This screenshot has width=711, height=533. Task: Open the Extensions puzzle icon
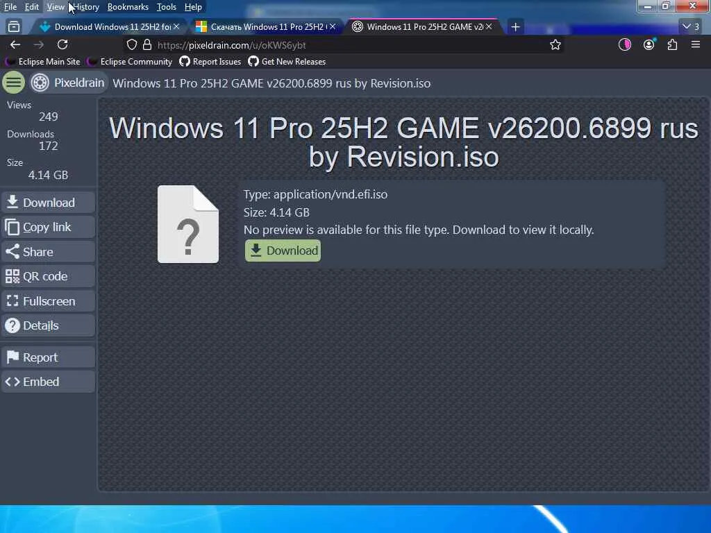pyautogui.click(x=672, y=44)
